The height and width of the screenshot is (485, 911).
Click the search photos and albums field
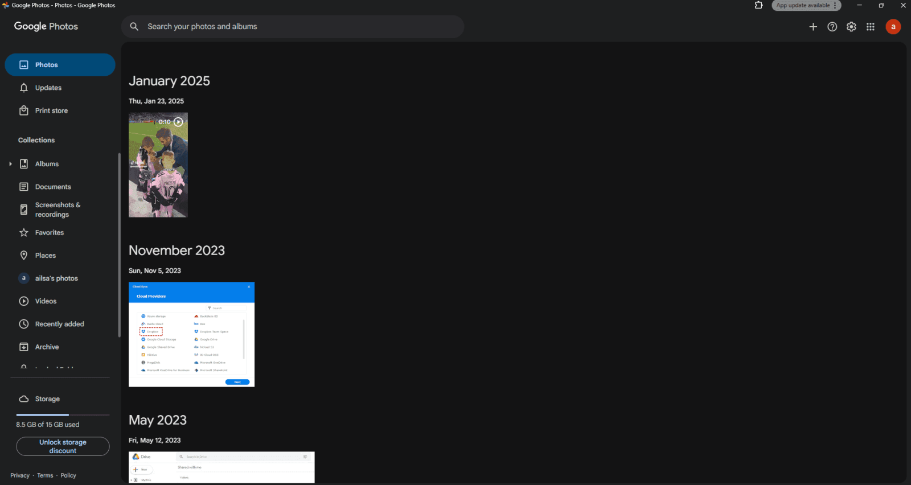293,27
